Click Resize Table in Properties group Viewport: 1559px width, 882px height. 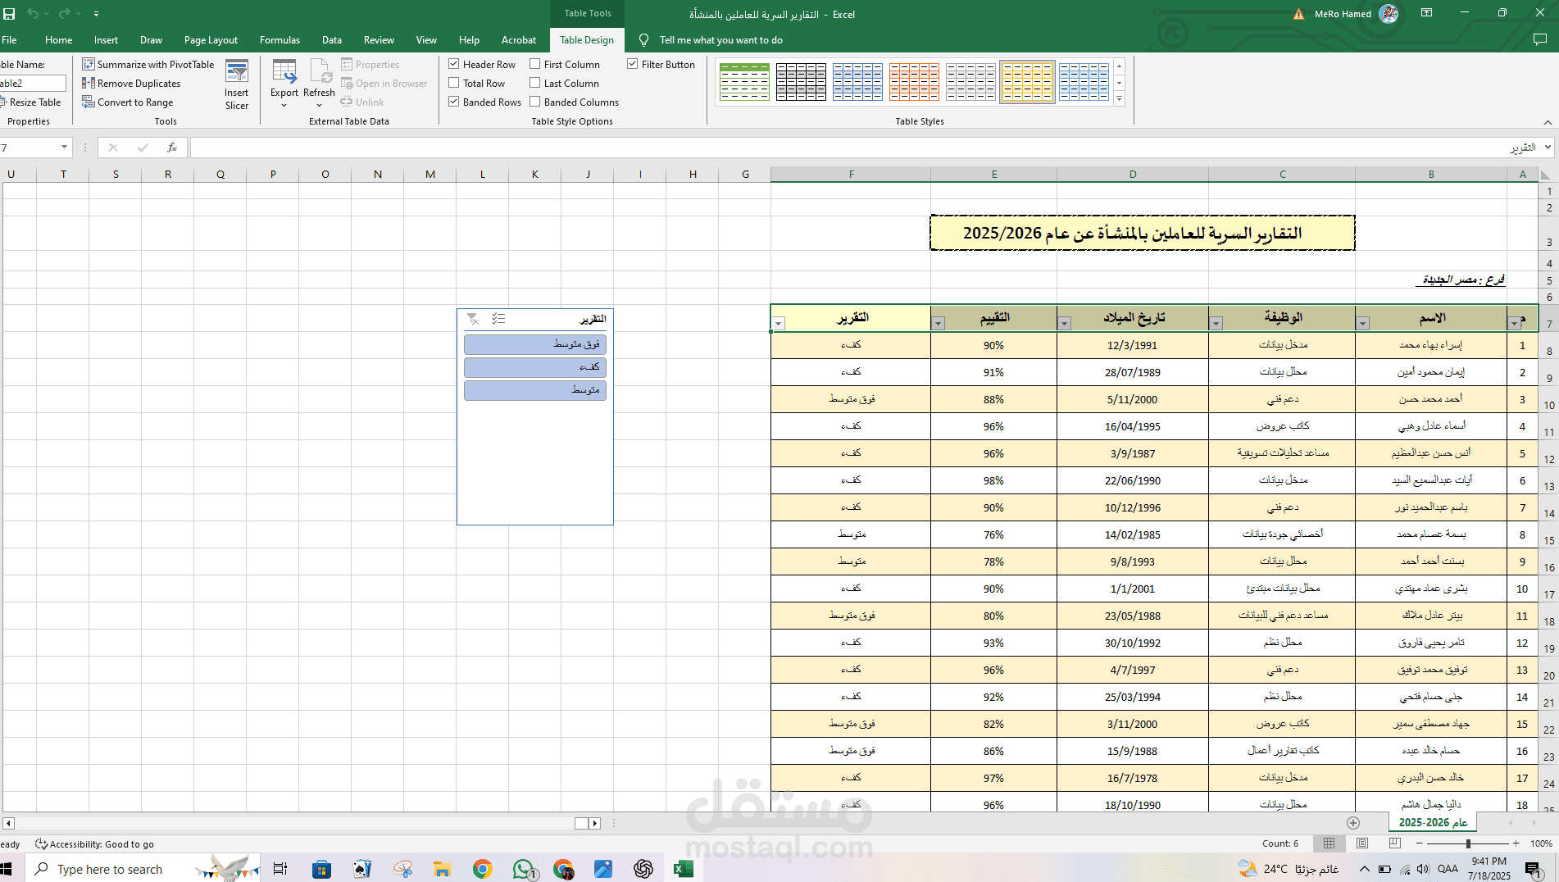31,102
